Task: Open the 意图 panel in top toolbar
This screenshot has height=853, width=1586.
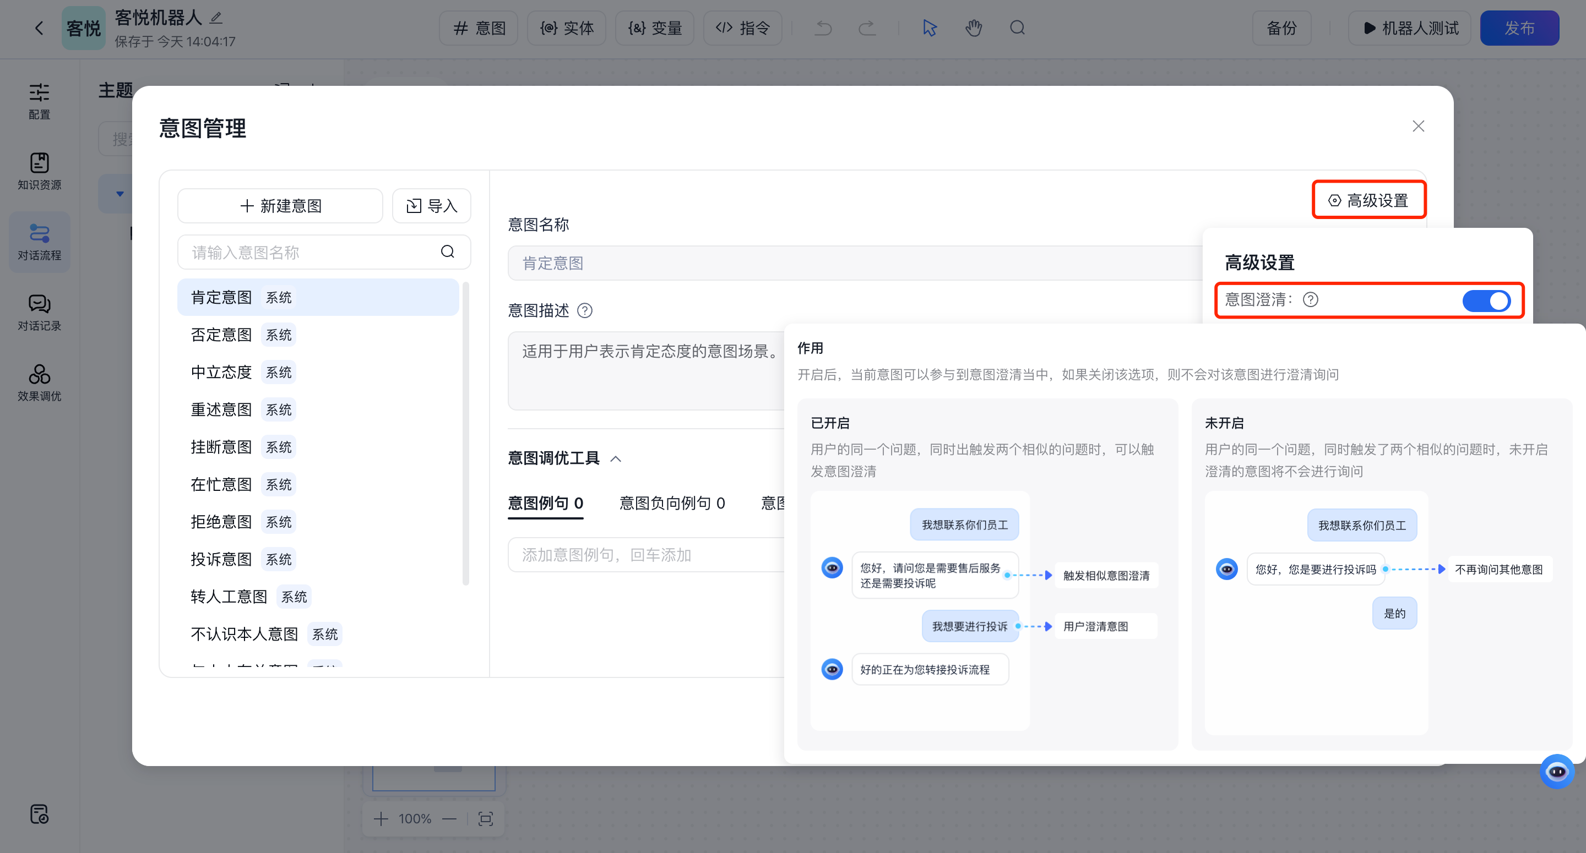Action: pos(479,28)
